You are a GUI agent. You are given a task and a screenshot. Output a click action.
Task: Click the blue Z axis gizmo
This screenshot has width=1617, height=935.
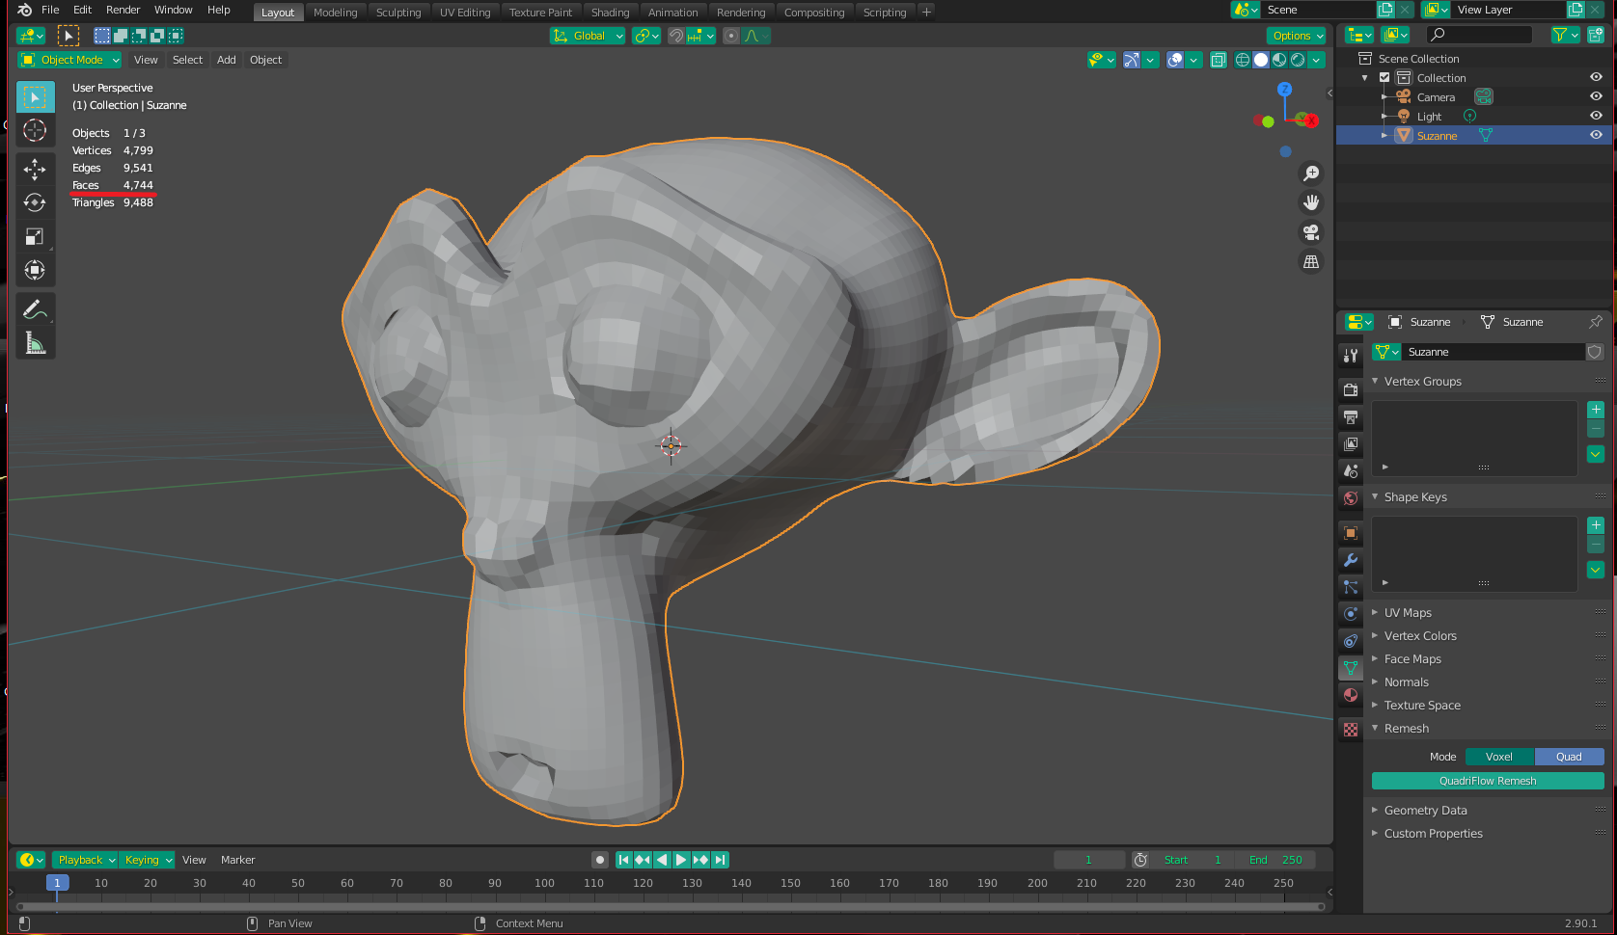pyautogui.click(x=1284, y=89)
